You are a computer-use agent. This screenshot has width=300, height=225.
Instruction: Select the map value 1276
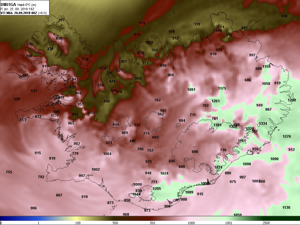[x=286, y=136]
